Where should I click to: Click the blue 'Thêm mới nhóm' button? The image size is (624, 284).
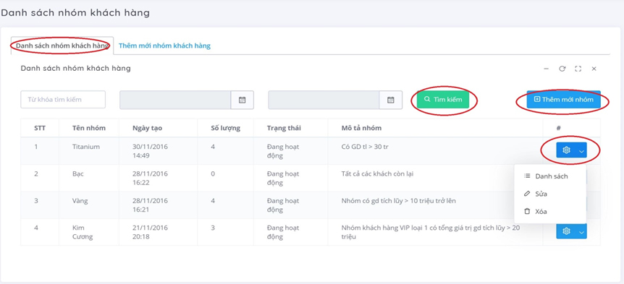click(x=563, y=99)
